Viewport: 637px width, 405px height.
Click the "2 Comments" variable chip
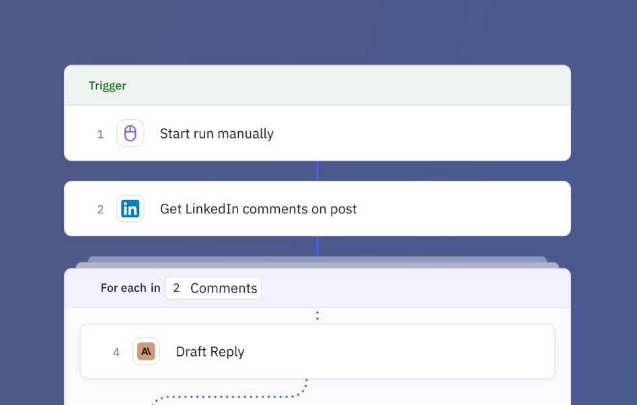(213, 288)
